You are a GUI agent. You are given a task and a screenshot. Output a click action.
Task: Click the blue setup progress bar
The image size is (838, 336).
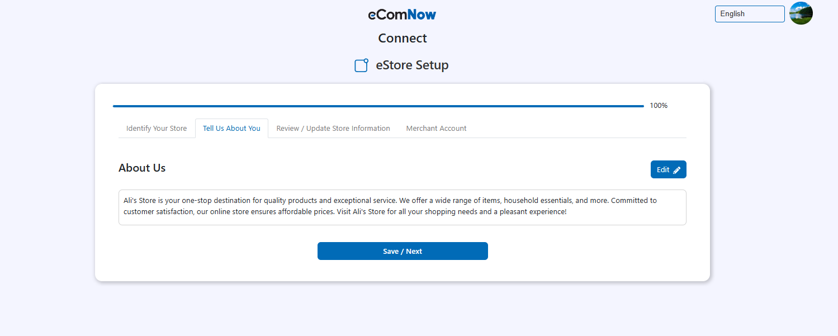(378, 106)
